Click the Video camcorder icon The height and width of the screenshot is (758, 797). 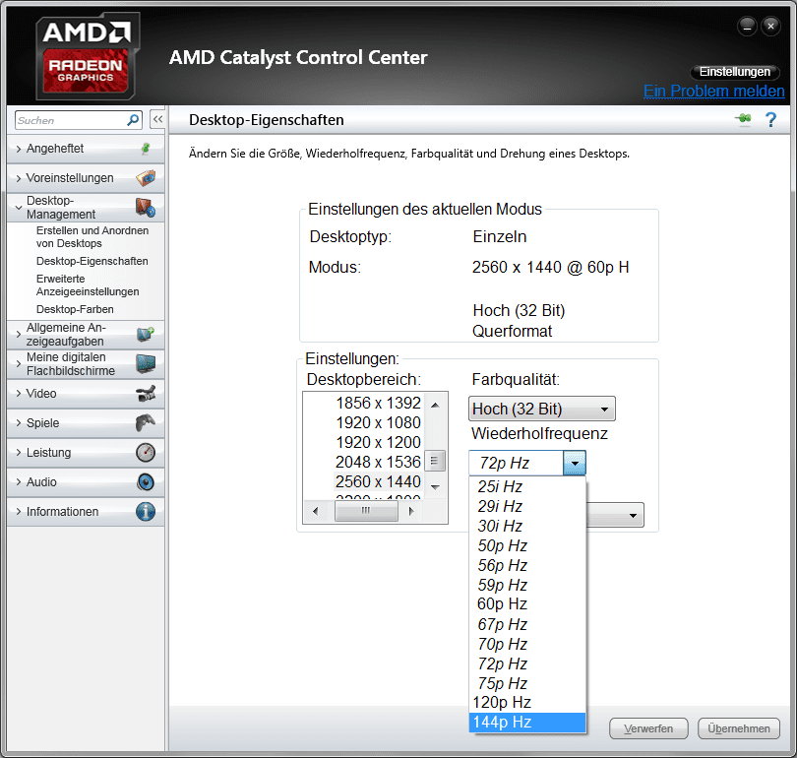146,394
